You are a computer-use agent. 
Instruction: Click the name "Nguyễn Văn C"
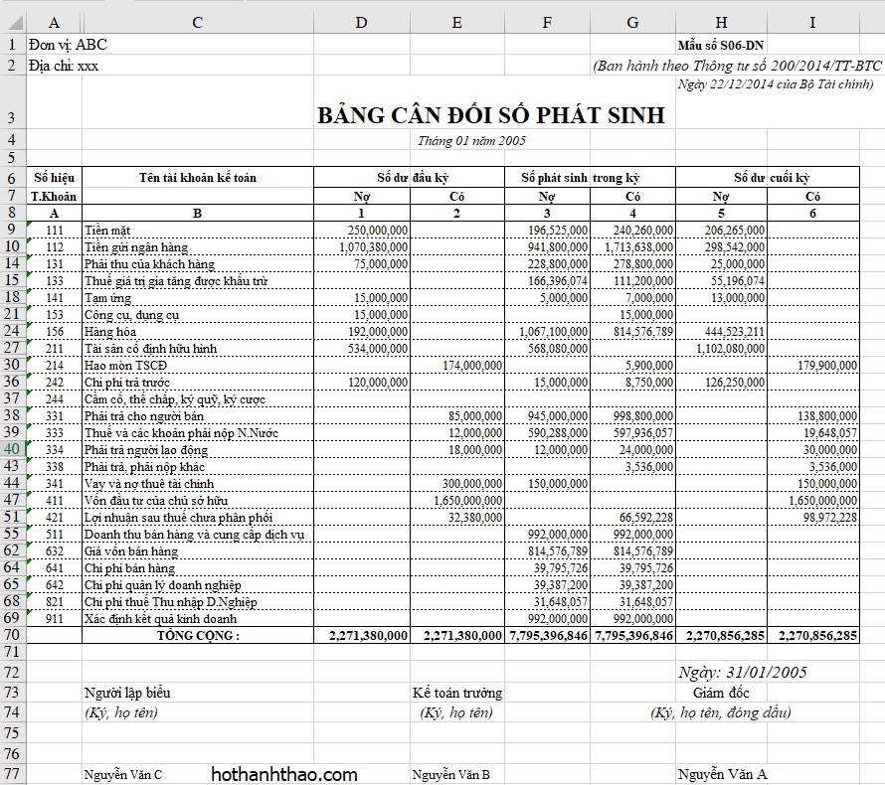123,775
